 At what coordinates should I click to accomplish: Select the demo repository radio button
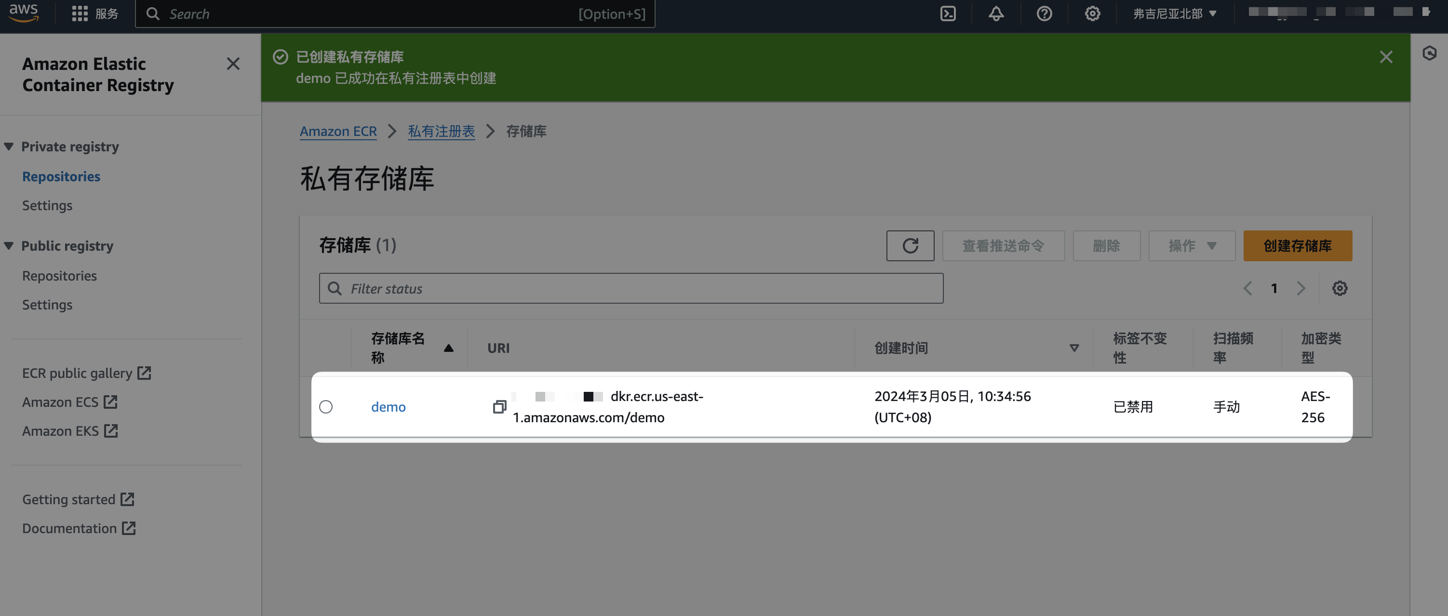[x=325, y=407]
